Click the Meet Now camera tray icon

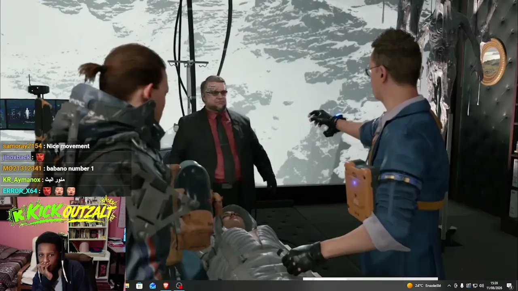[455, 286]
